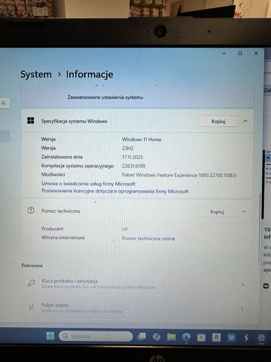This screenshot has width=271, height=362.
Task: Open Pomoc techniczna online link
Action: [x=148, y=238]
